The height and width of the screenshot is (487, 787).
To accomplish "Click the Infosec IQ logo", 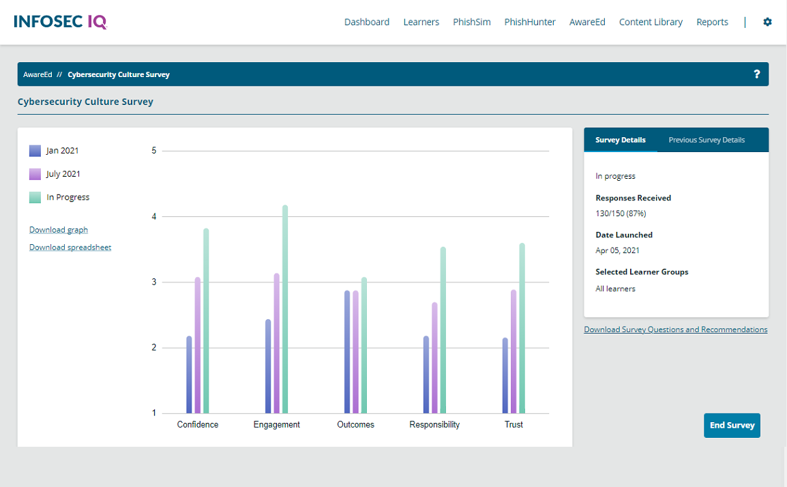I will (60, 22).
